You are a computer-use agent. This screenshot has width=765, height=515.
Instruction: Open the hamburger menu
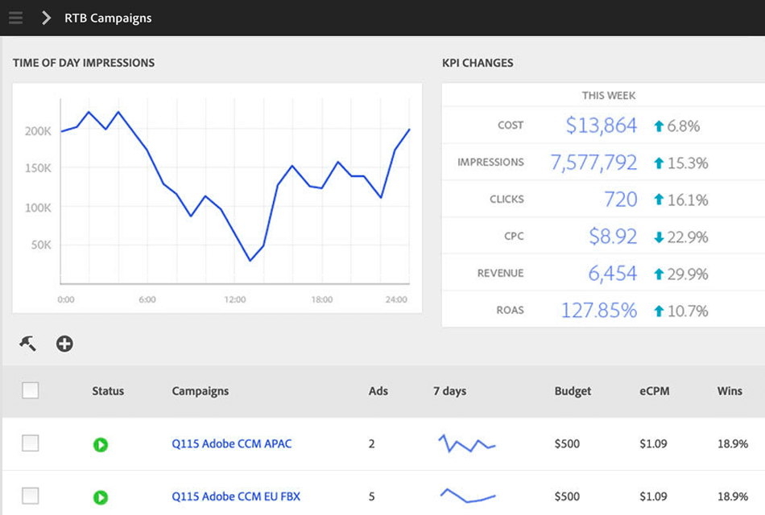15,18
